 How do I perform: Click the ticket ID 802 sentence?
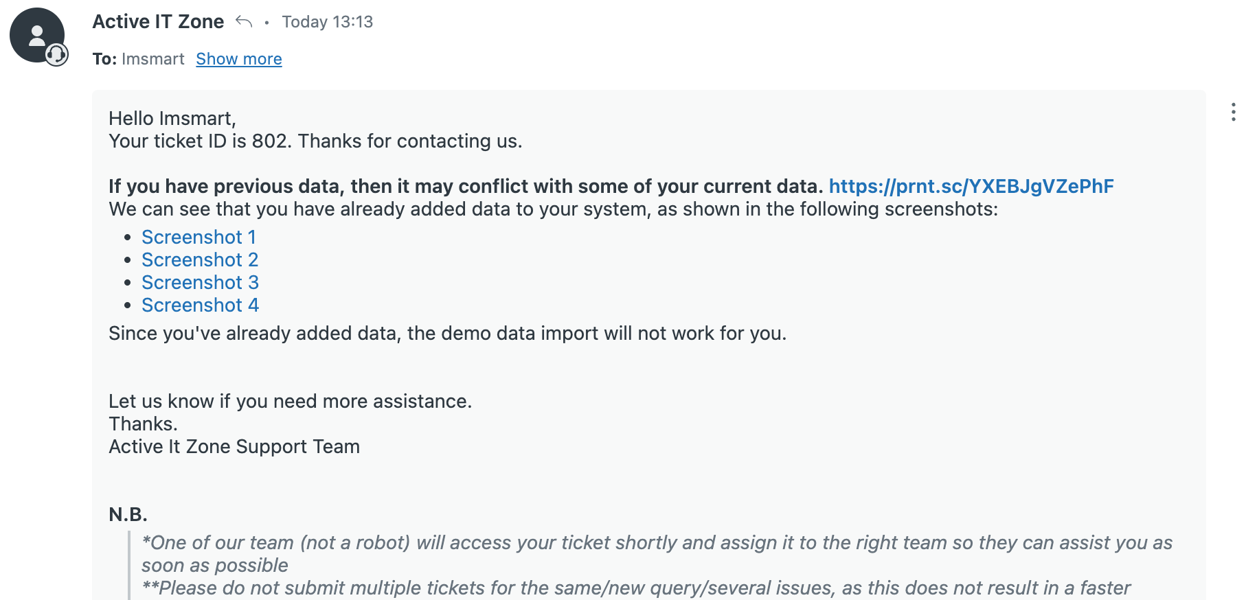tap(315, 141)
